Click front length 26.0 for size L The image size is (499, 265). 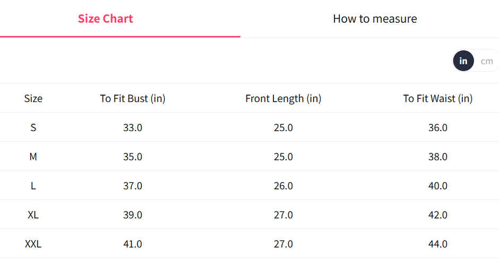pos(283,186)
